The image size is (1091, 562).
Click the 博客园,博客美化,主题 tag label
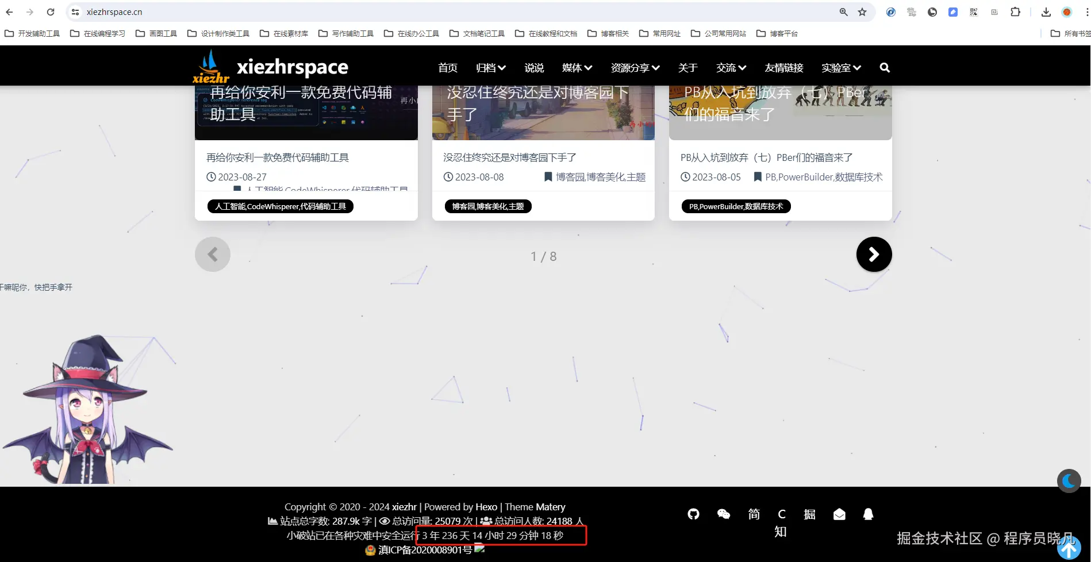click(488, 206)
